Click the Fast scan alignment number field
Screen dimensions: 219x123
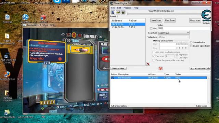pyautogui.click(x=170, y=56)
